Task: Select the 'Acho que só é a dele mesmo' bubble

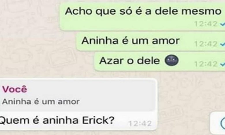Action: tap(142, 17)
